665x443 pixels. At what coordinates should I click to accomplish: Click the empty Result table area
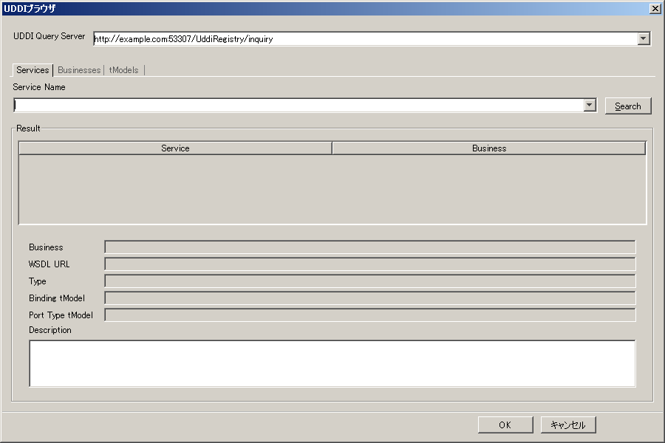point(332,189)
